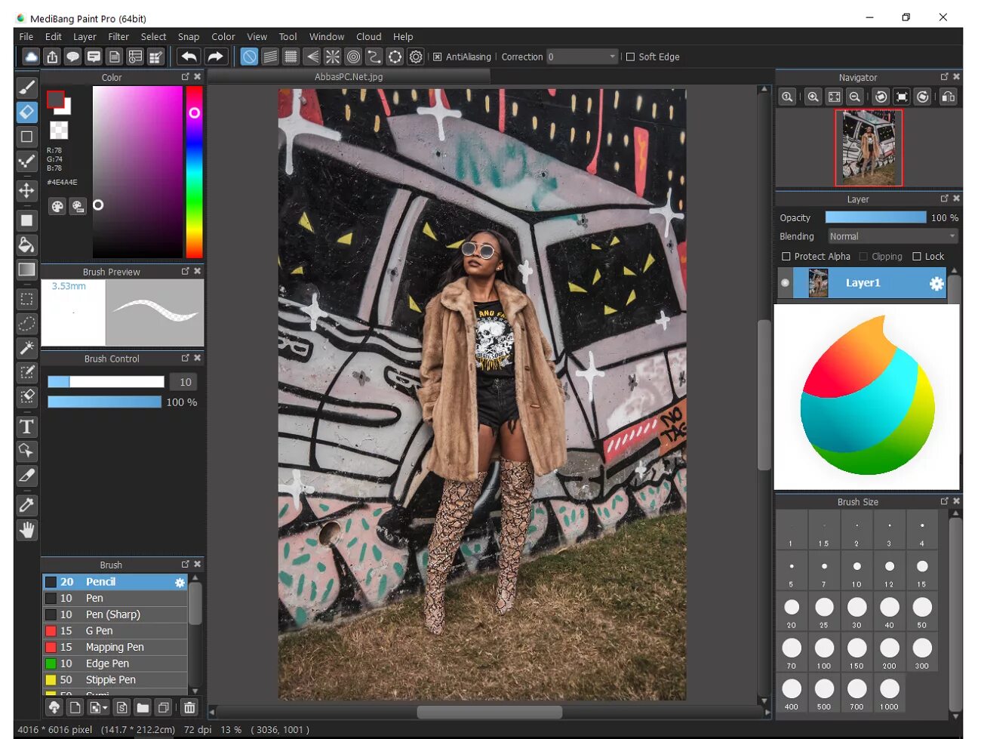Choose brush size 1000

(x=890, y=693)
